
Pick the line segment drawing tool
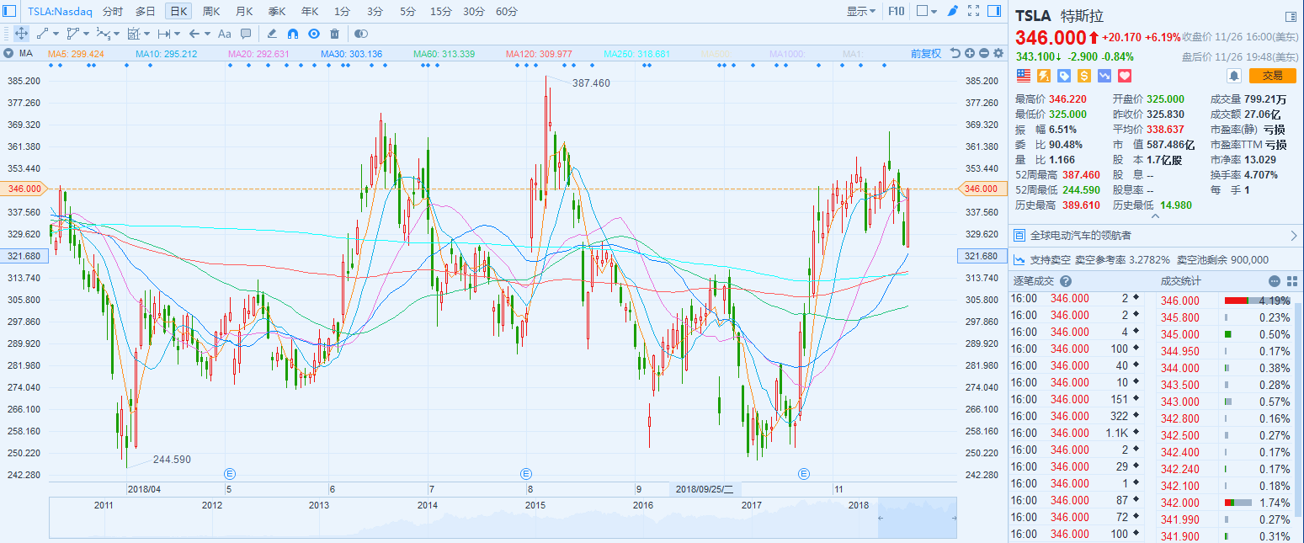point(42,34)
